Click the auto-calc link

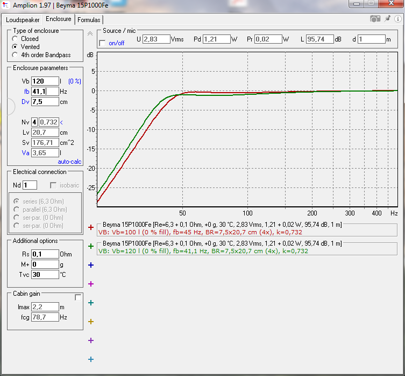pyautogui.click(x=69, y=162)
